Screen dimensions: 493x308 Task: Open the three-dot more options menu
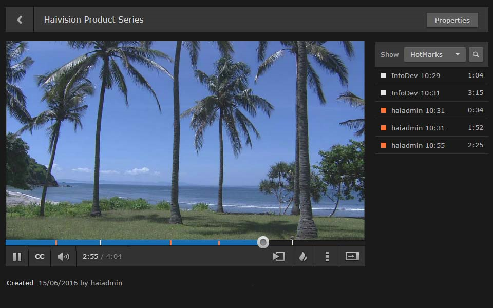327,257
